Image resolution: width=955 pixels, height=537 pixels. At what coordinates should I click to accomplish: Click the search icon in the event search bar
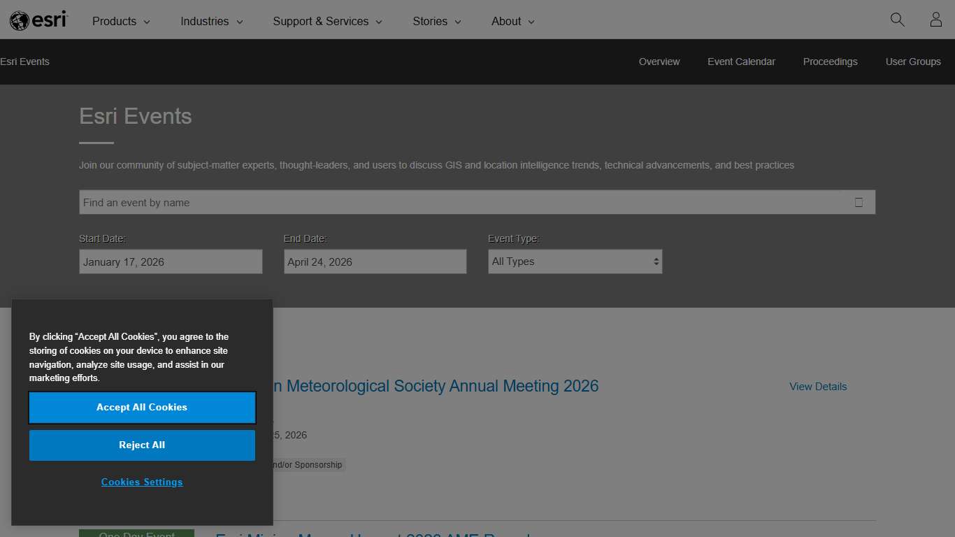point(859,202)
